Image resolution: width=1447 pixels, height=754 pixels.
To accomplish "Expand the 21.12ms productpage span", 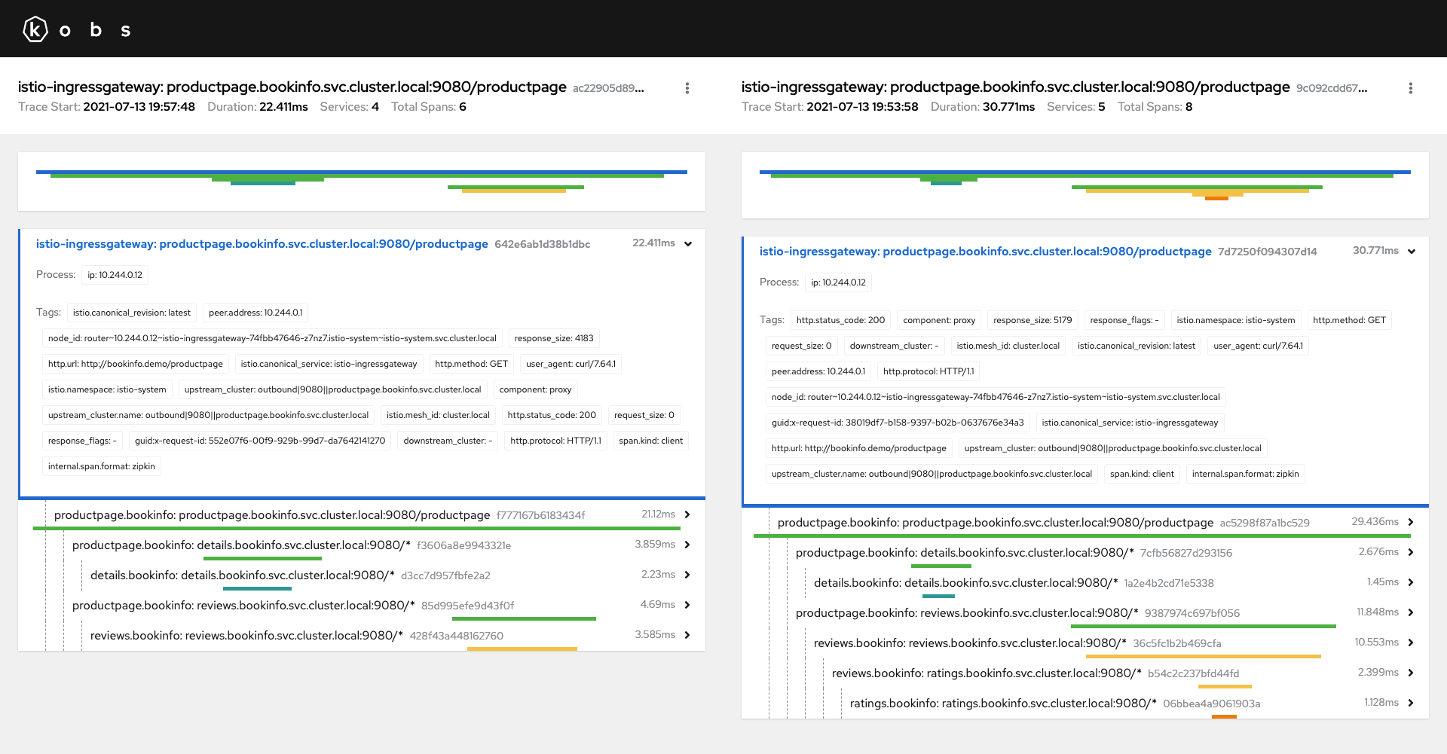I will [687, 514].
